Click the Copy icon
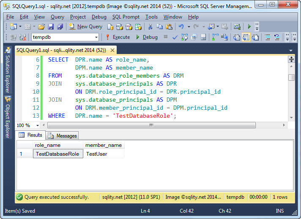The image size is (301, 219). click(x=159, y=27)
